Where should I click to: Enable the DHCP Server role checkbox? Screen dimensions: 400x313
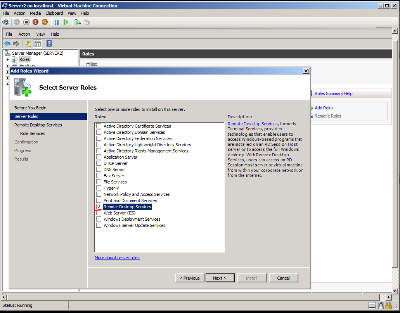point(99,163)
